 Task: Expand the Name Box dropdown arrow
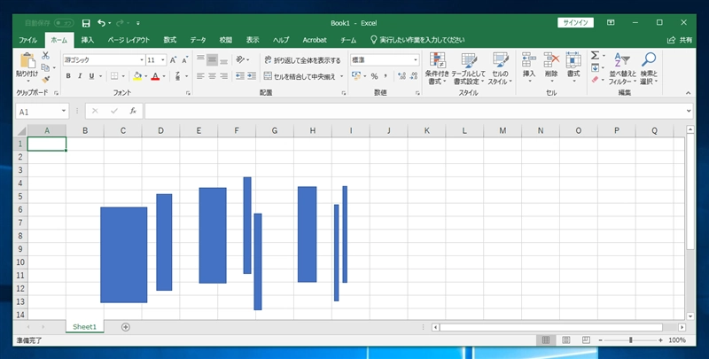point(64,111)
